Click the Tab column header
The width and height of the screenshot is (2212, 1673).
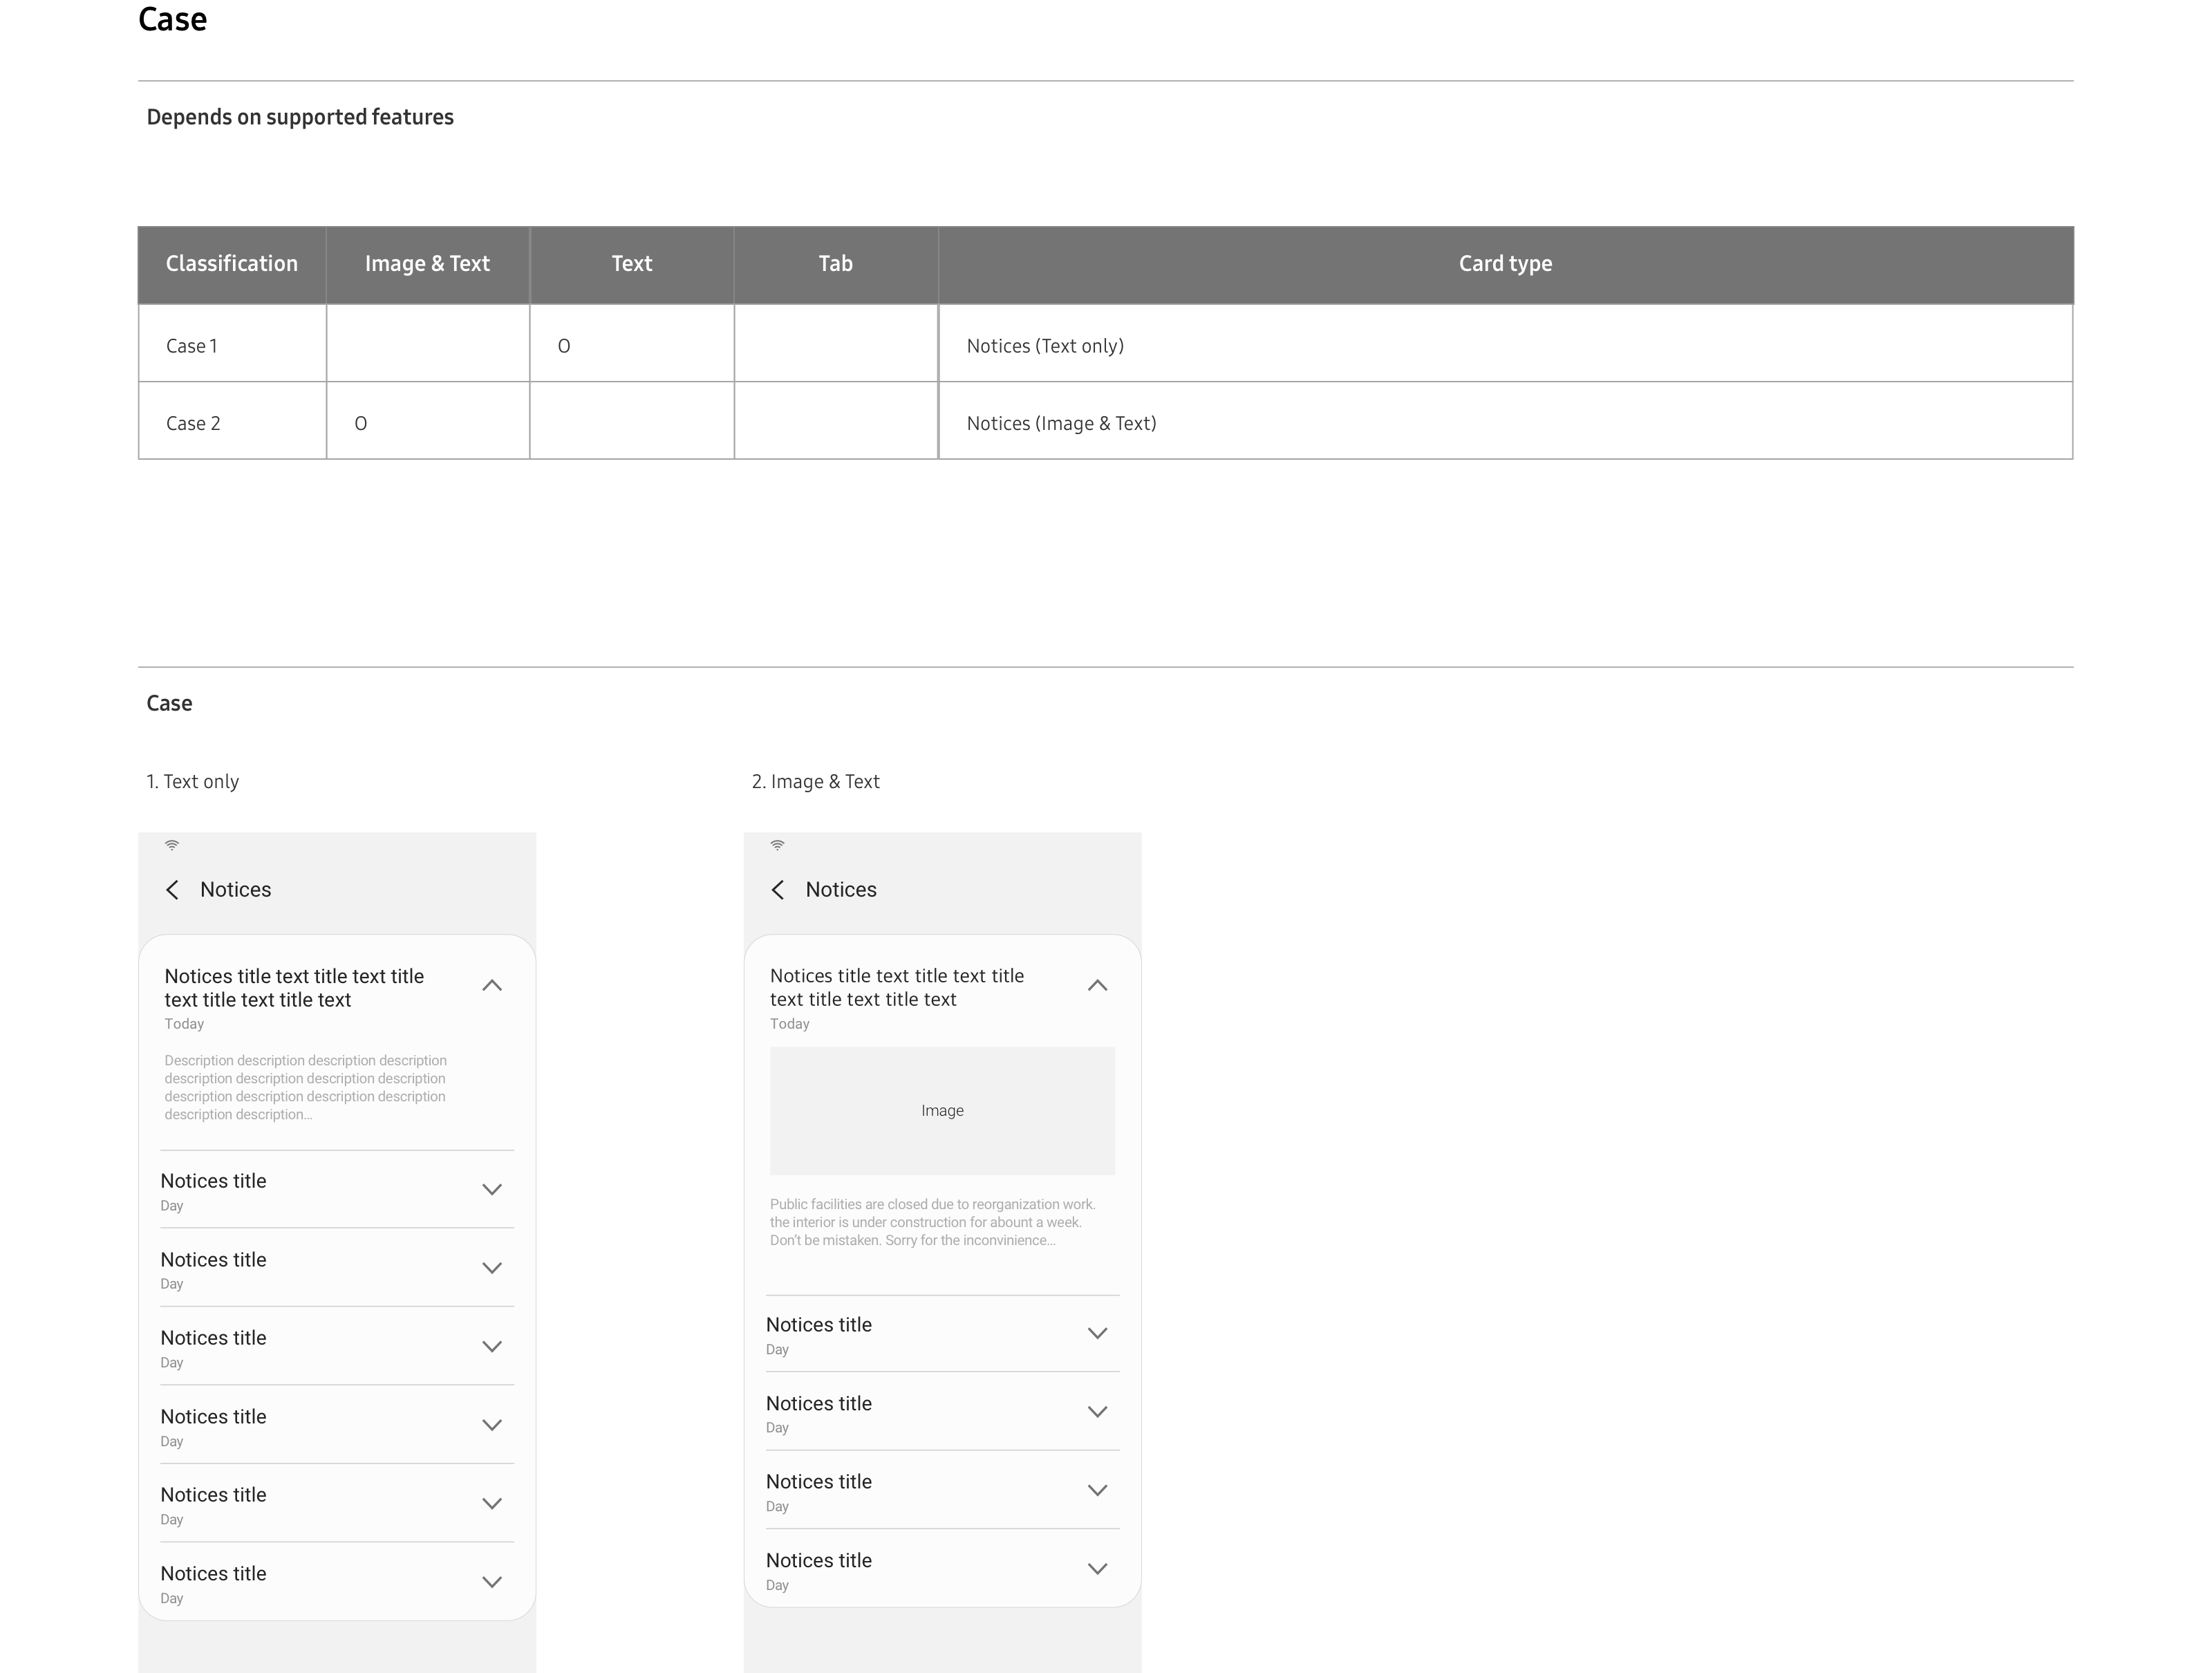[x=836, y=264]
